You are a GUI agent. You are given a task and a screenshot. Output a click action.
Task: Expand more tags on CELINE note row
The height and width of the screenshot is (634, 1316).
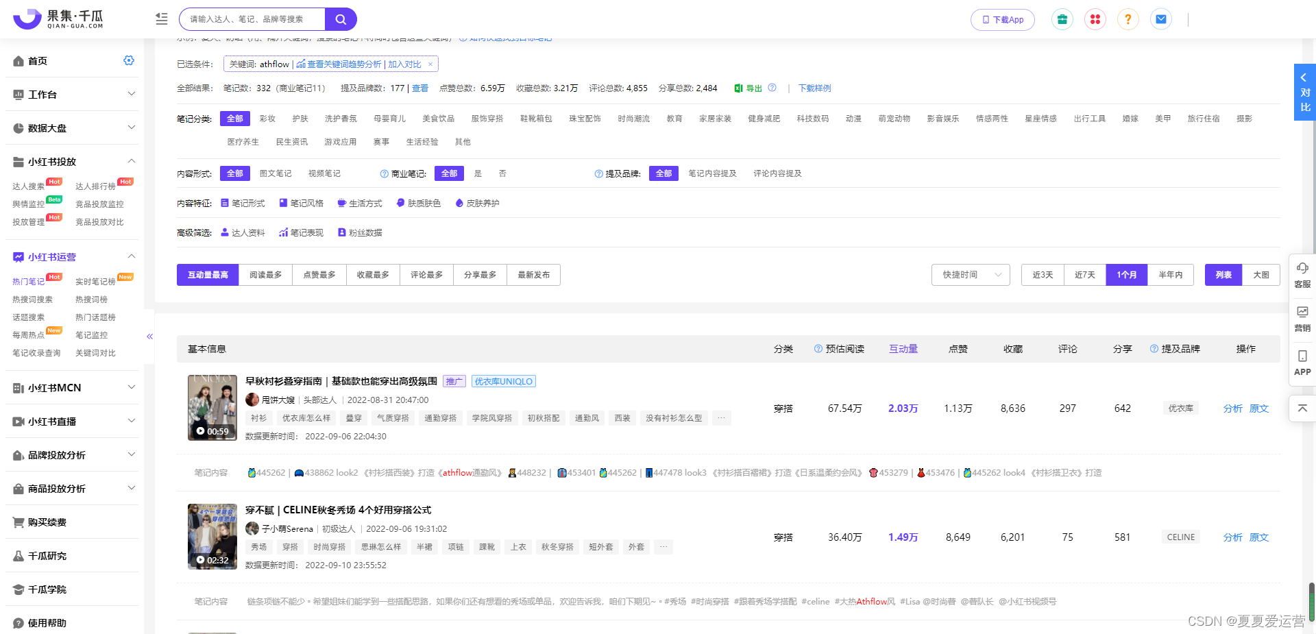pyautogui.click(x=663, y=547)
